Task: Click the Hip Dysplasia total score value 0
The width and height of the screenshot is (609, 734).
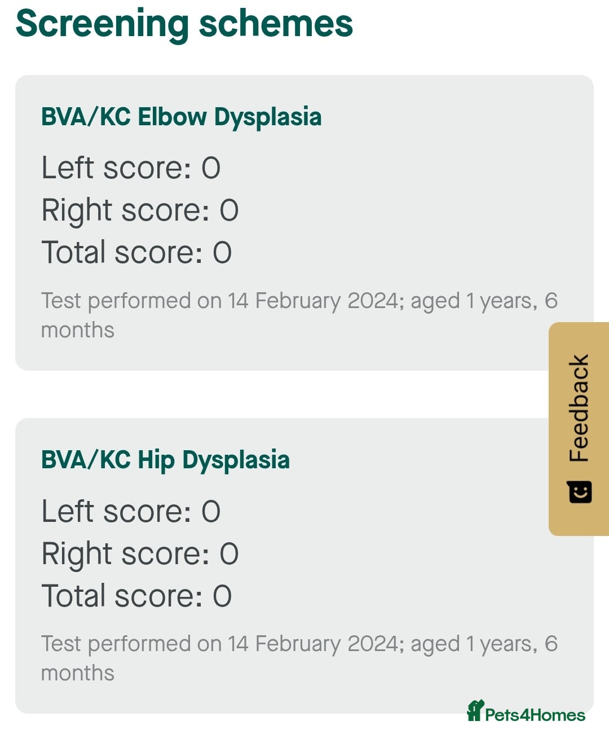Action: click(222, 596)
